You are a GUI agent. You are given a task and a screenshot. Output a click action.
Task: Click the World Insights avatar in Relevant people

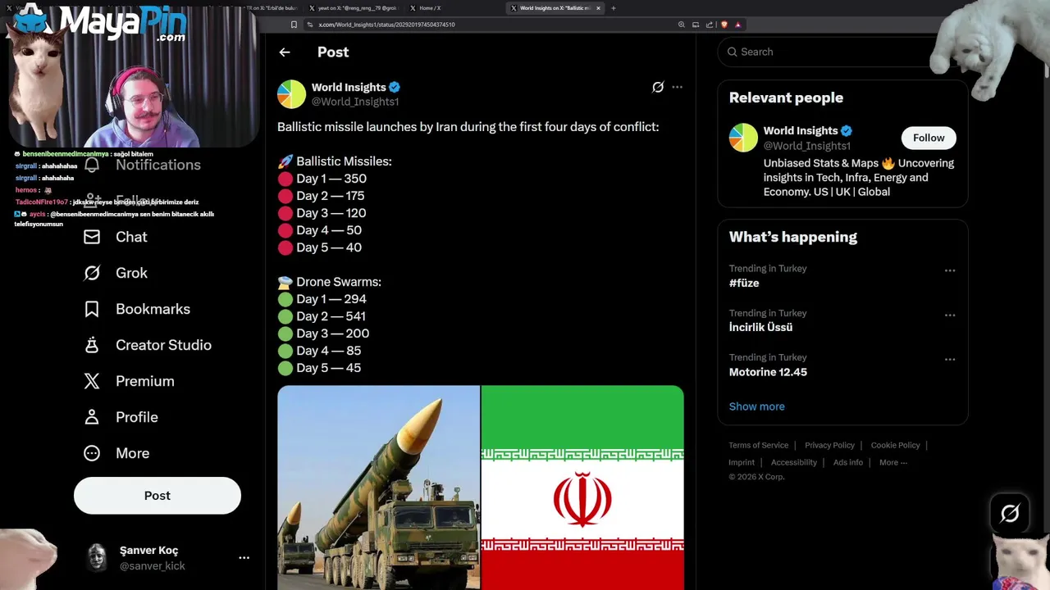click(x=743, y=138)
